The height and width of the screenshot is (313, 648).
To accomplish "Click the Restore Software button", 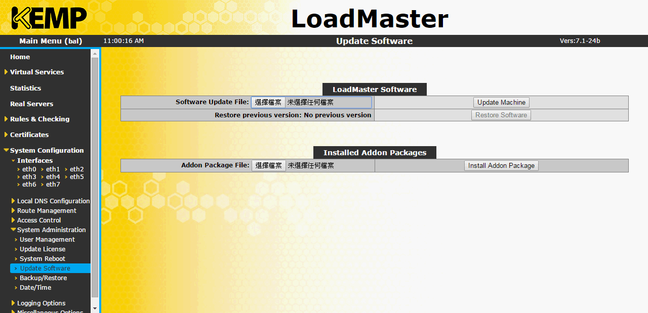I will click(501, 115).
